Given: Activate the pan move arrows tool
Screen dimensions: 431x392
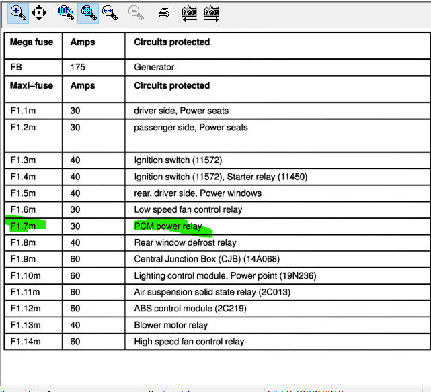Looking at the screenshot, I should pyautogui.click(x=39, y=13).
